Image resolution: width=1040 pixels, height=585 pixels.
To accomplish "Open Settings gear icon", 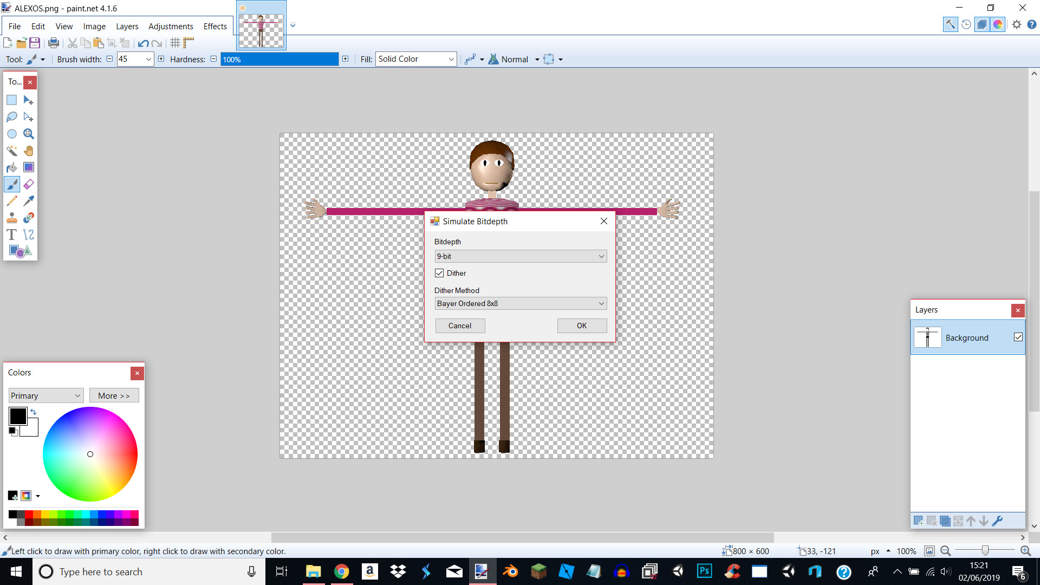I will 1017,24.
